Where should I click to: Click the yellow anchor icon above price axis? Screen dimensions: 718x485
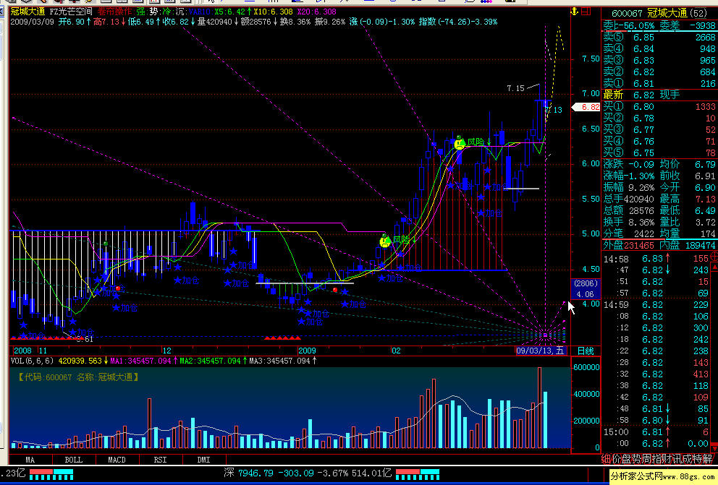(x=575, y=12)
